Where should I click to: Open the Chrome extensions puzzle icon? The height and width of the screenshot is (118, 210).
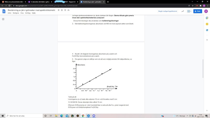pos(201,5)
